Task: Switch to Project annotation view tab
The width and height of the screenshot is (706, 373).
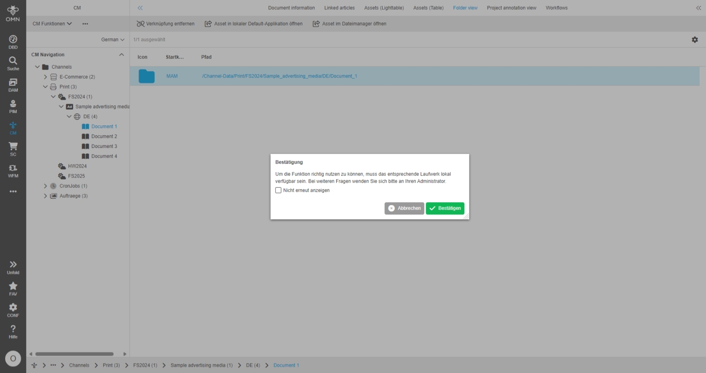Action: pyautogui.click(x=512, y=8)
